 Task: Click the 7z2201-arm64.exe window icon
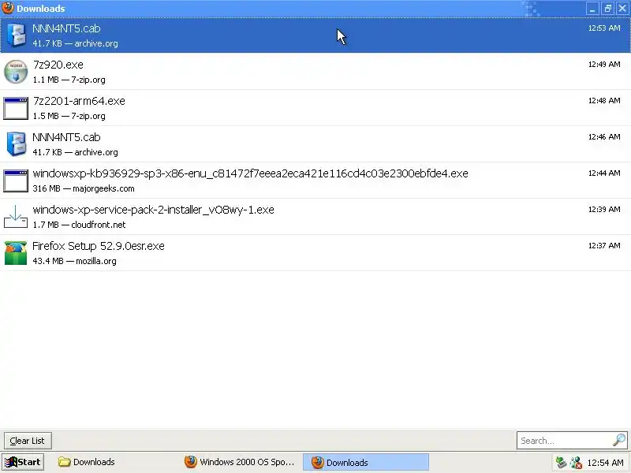click(16, 109)
